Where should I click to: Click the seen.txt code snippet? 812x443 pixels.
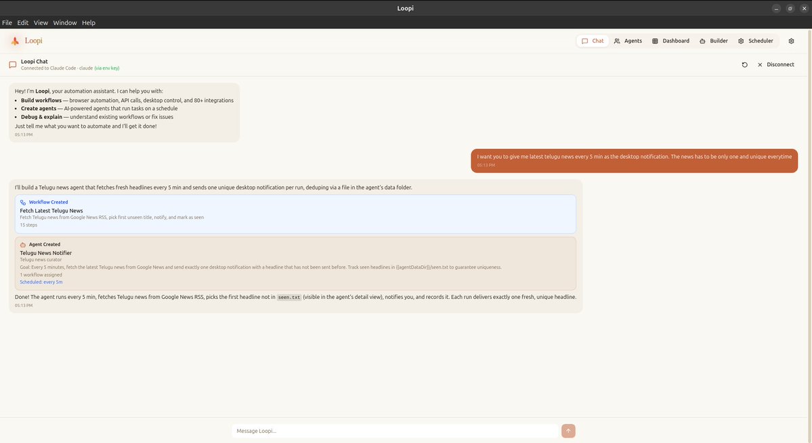tap(289, 297)
